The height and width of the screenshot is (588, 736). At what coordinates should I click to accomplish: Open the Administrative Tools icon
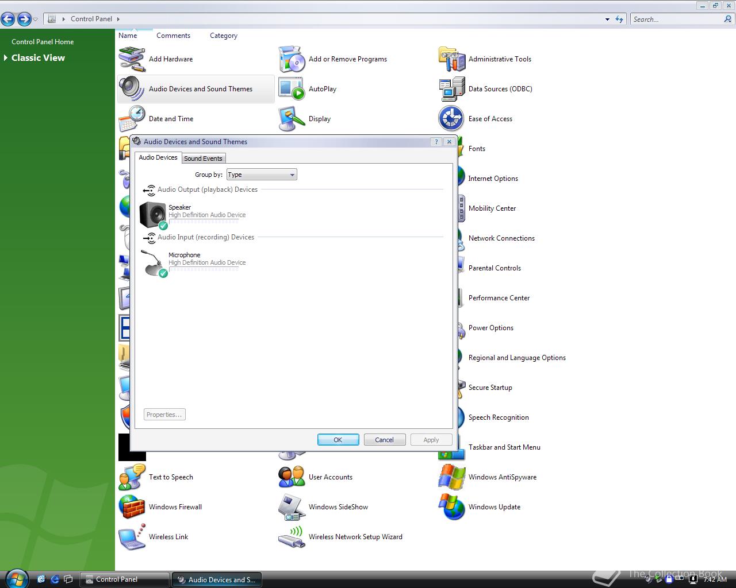[451, 59]
